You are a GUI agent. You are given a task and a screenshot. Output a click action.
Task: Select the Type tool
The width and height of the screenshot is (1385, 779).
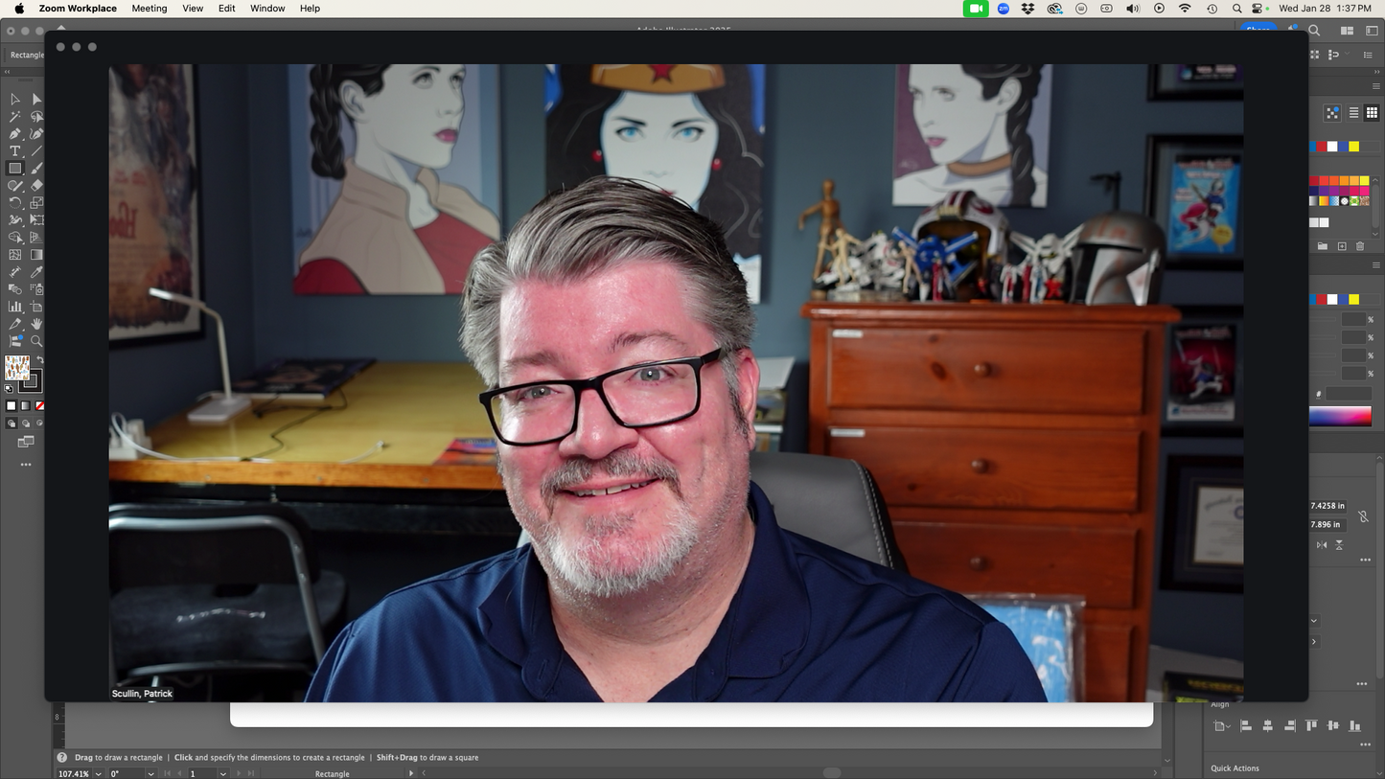(15, 151)
